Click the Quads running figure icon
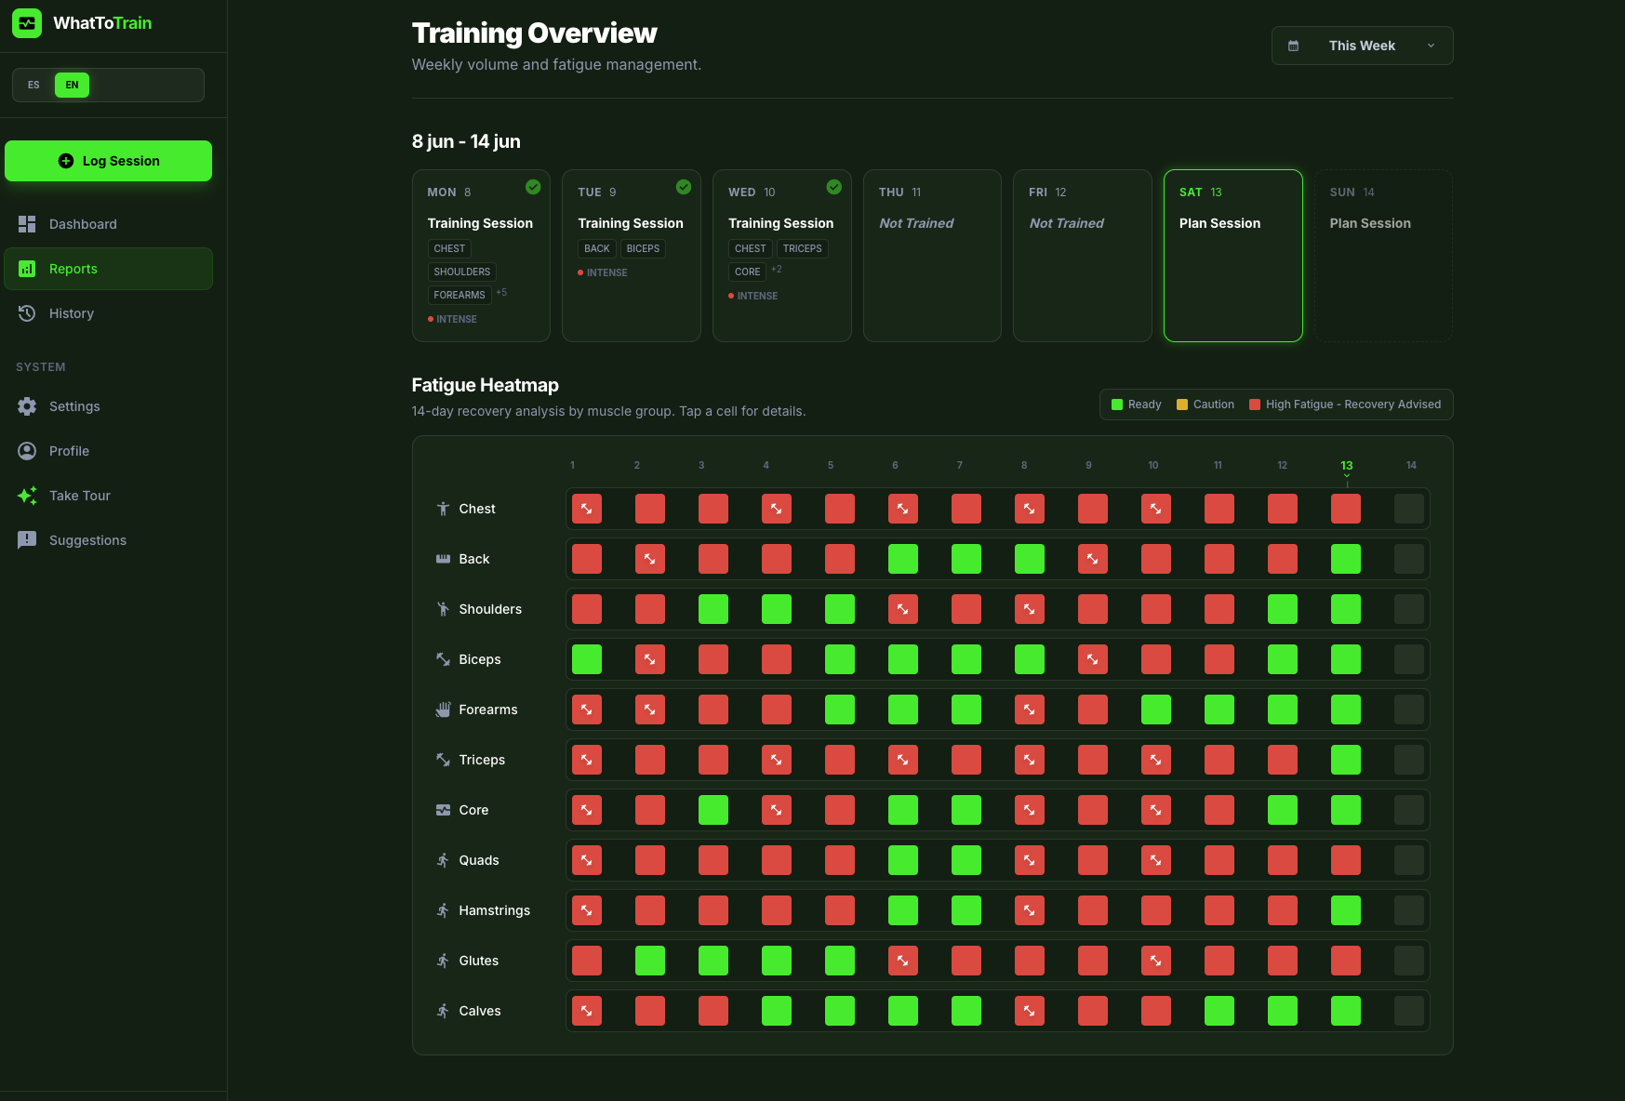The image size is (1625, 1101). 443,860
